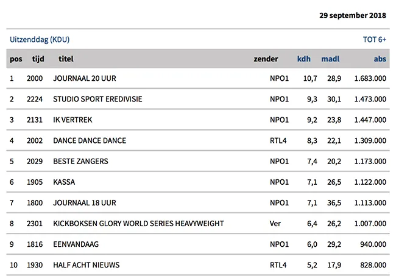
Task: Click the 1.007.000 viewers value
Action: (370, 224)
